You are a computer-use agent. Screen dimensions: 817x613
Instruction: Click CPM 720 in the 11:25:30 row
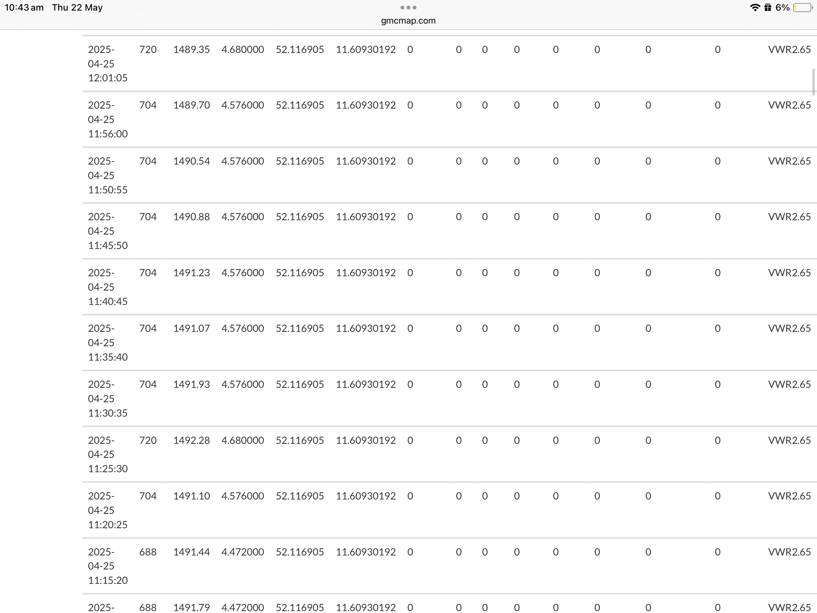148,440
